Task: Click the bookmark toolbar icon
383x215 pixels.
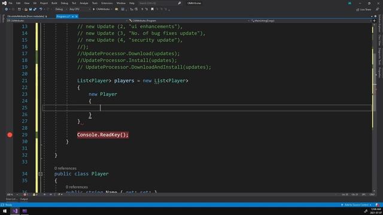Action: (152, 10)
